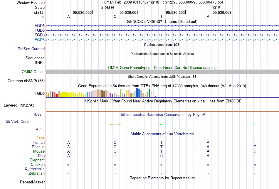This screenshot has height=189, width=279.
Task: Click the green PhyloP conservation bar under 95,536,662
Action: pyautogui.click(x=161, y=124)
